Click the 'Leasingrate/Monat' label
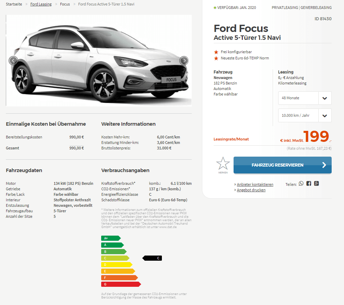 coord(231,139)
